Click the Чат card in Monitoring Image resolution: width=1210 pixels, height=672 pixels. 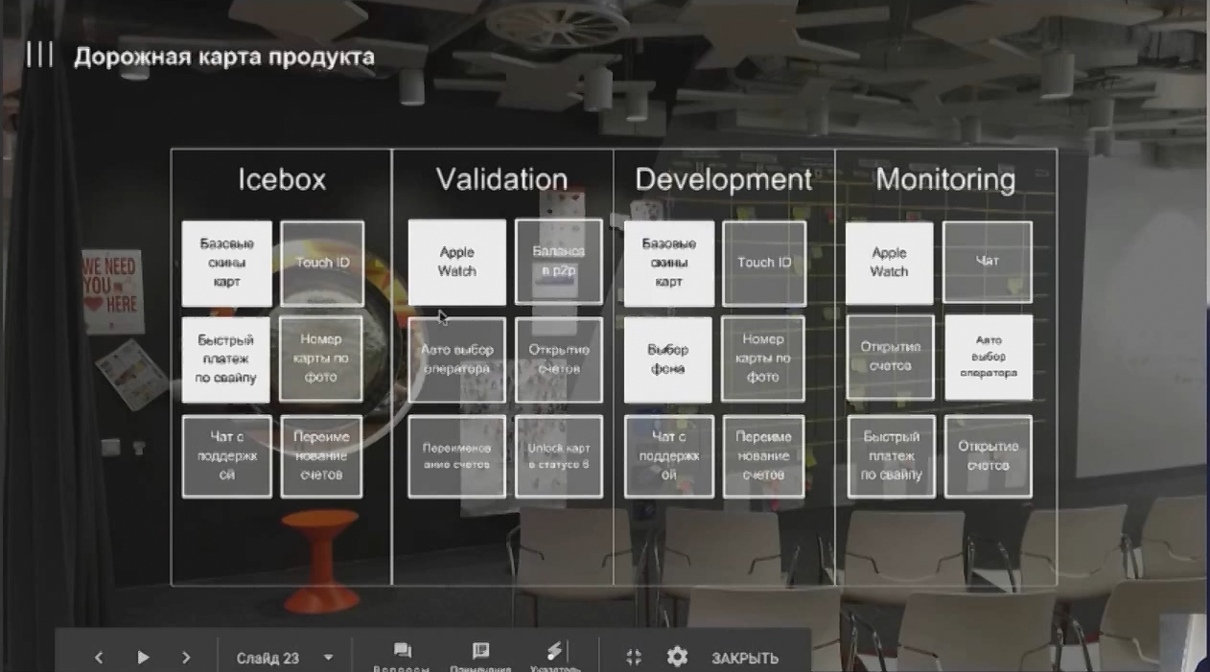point(988,262)
